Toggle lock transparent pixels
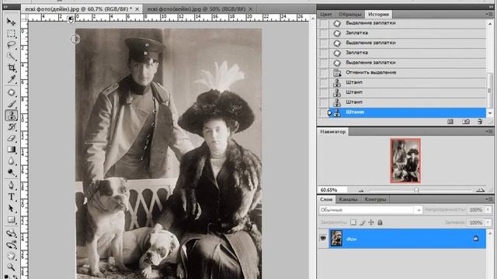The image size is (497, 279). pyautogui.click(x=353, y=222)
